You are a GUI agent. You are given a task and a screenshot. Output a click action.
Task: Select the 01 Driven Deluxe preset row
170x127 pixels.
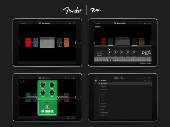pyautogui.click(x=124, y=83)
